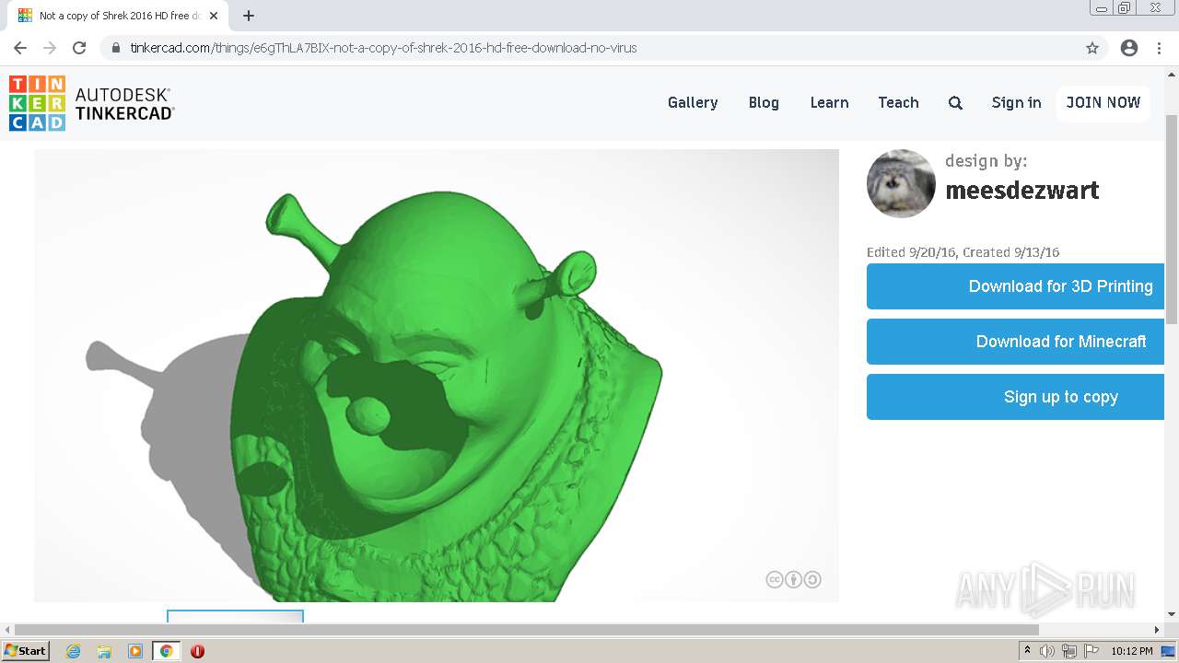1179x663 pixels.
Task: Open the meesdezwart profile link
Action: pos(1022,191)
